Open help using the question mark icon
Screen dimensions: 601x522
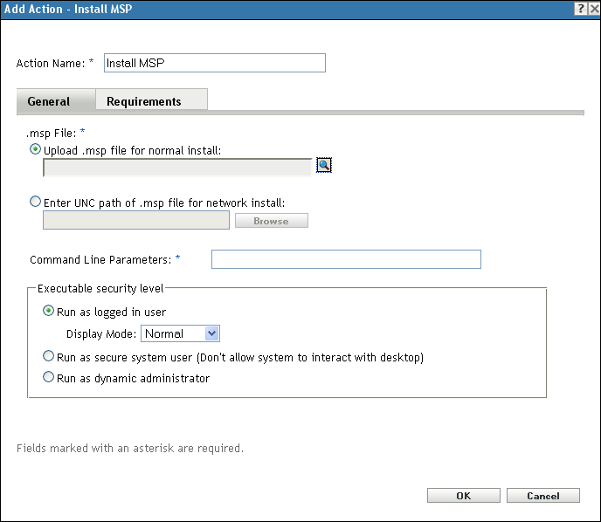click(580, 7)
